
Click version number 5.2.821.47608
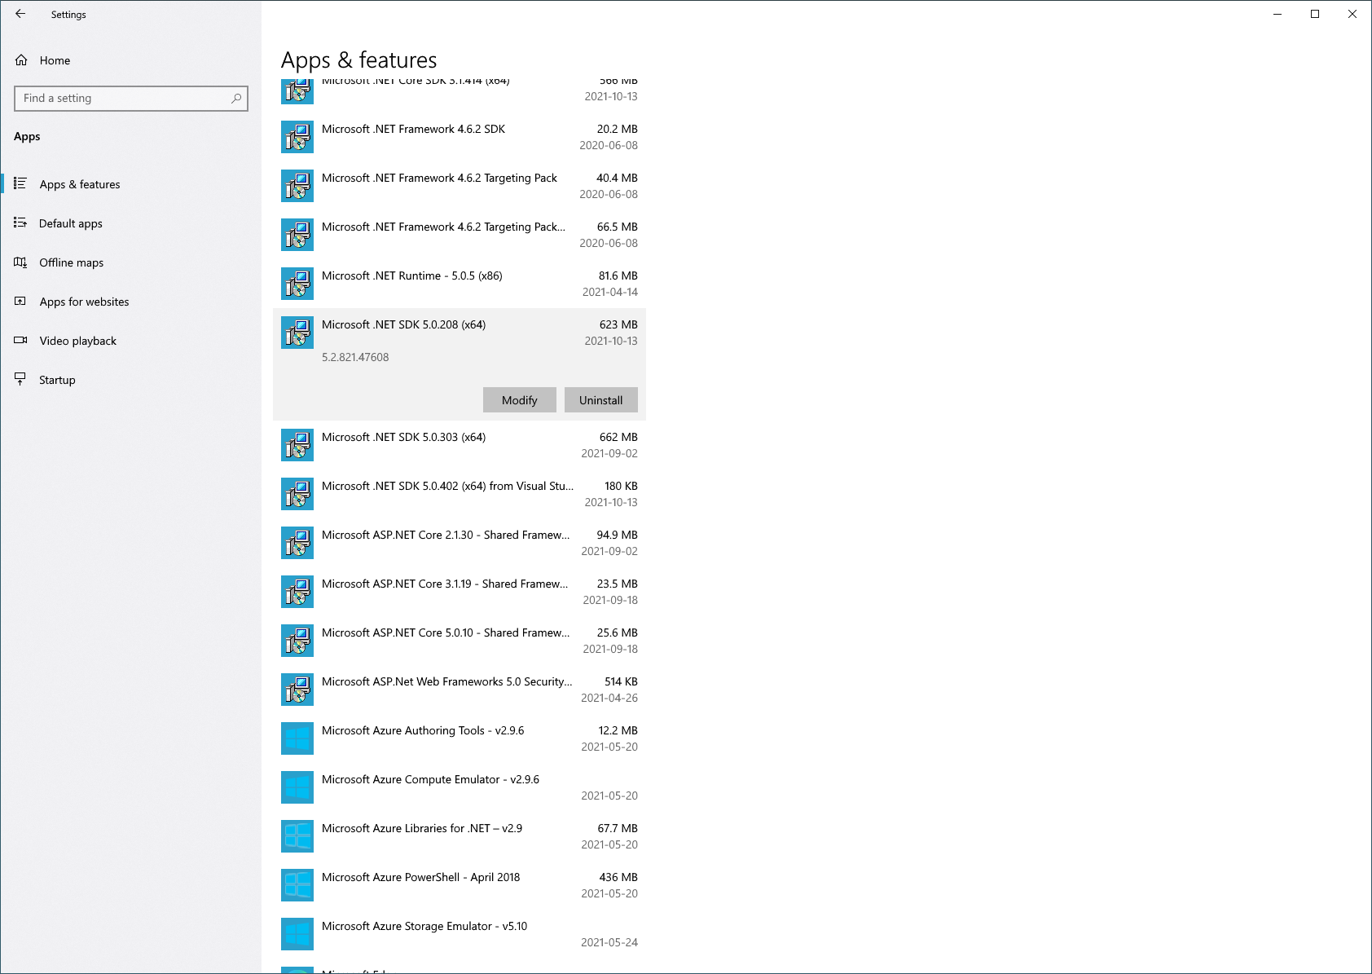coord(355,357)
